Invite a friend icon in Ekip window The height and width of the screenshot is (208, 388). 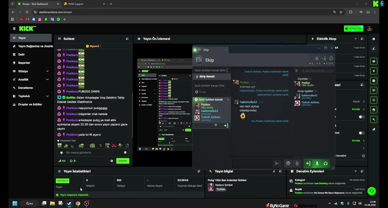pyautogui.click(x=324, y=58)
